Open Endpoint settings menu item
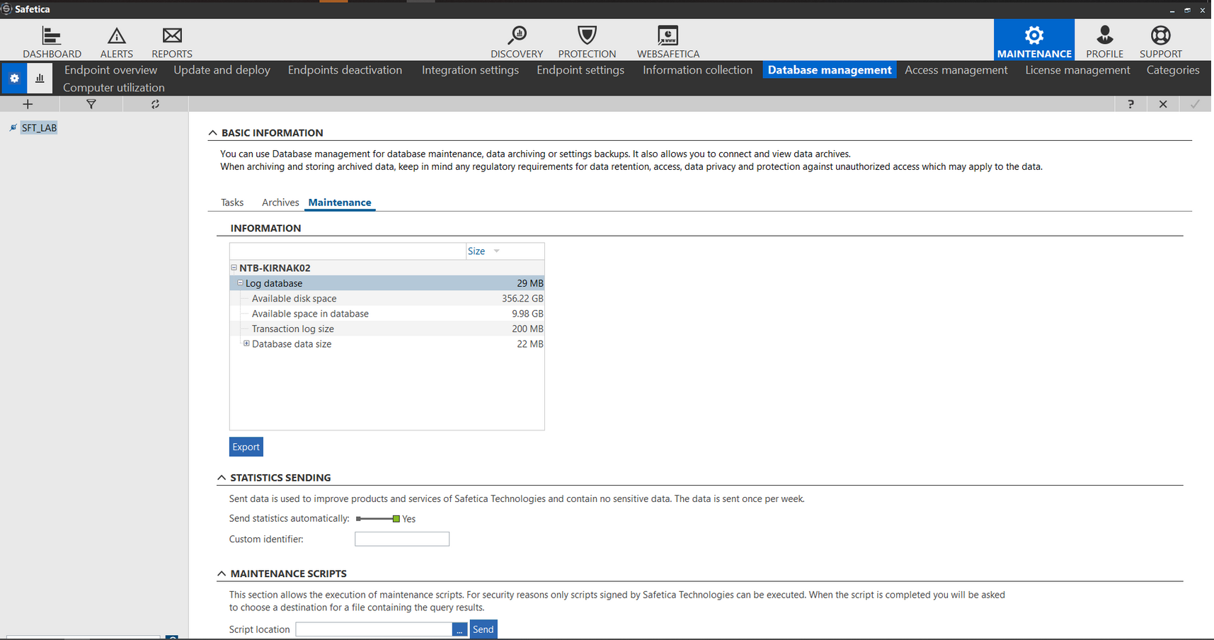 [580, 70]
